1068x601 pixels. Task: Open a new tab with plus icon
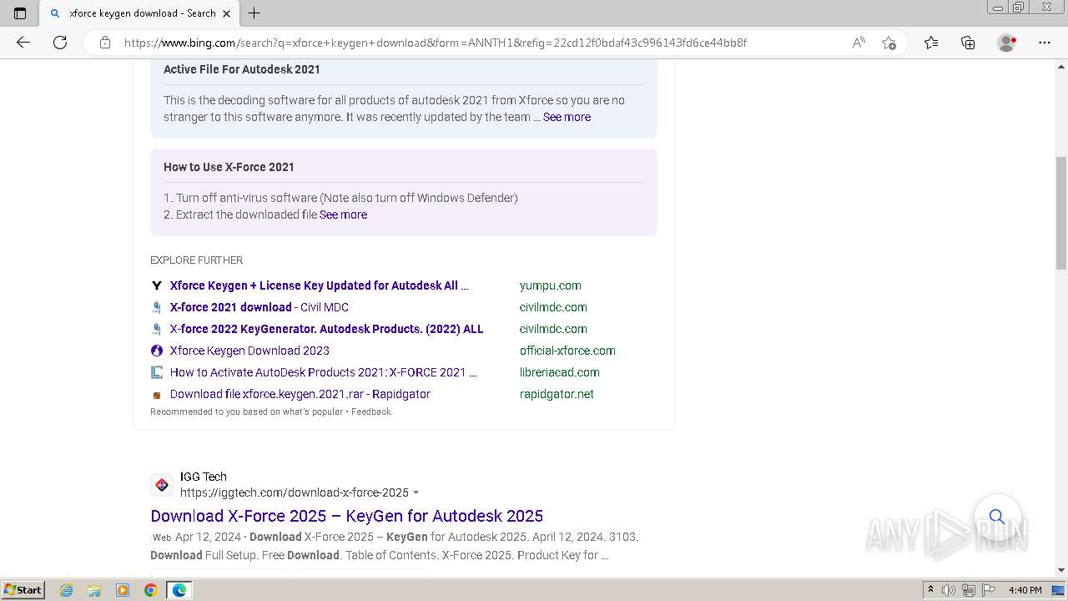coord(254,13)
